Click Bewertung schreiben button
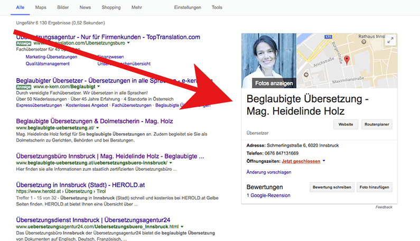420x241 pixels. coord(332,187)
